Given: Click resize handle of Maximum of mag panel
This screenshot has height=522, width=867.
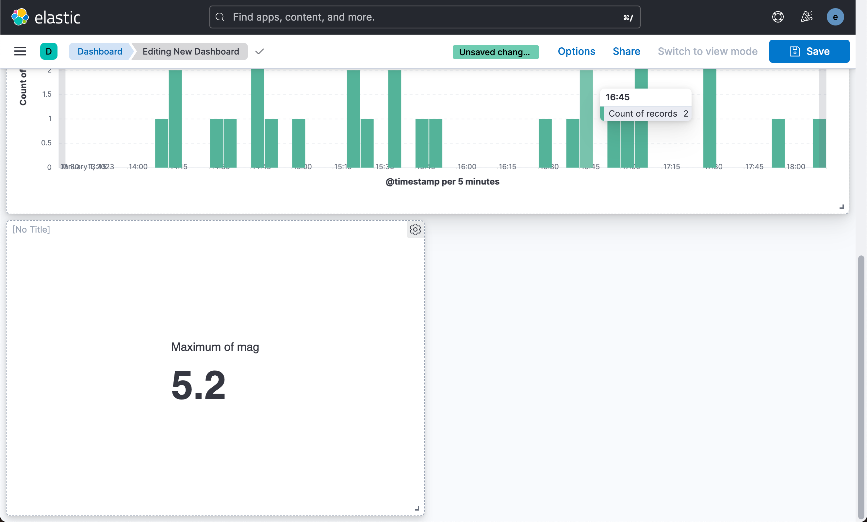Looking at the screenshot, I should pyautogui.click(x=417, y=508).
